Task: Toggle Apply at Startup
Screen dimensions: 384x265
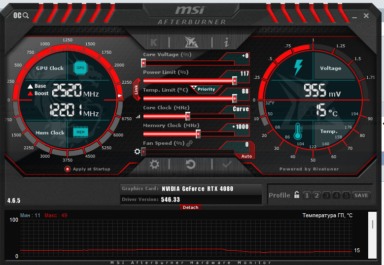Action: (67, 169)
